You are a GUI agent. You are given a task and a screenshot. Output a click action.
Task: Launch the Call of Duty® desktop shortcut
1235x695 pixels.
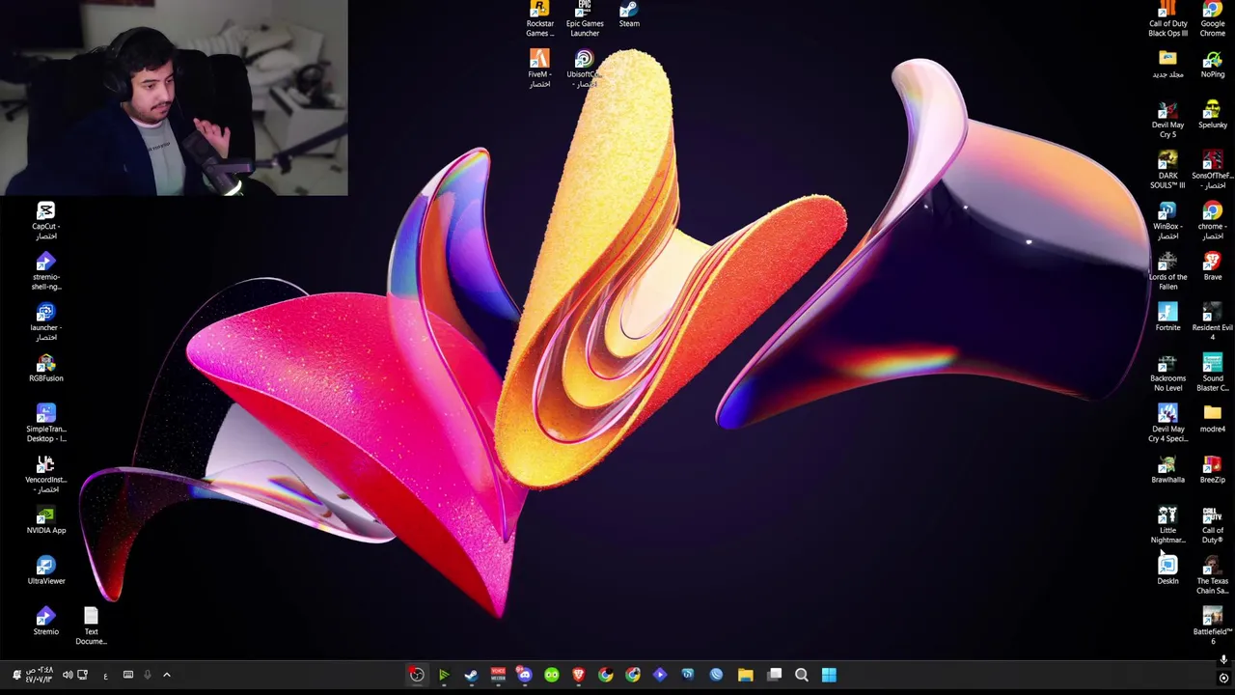coord(1213,525)
